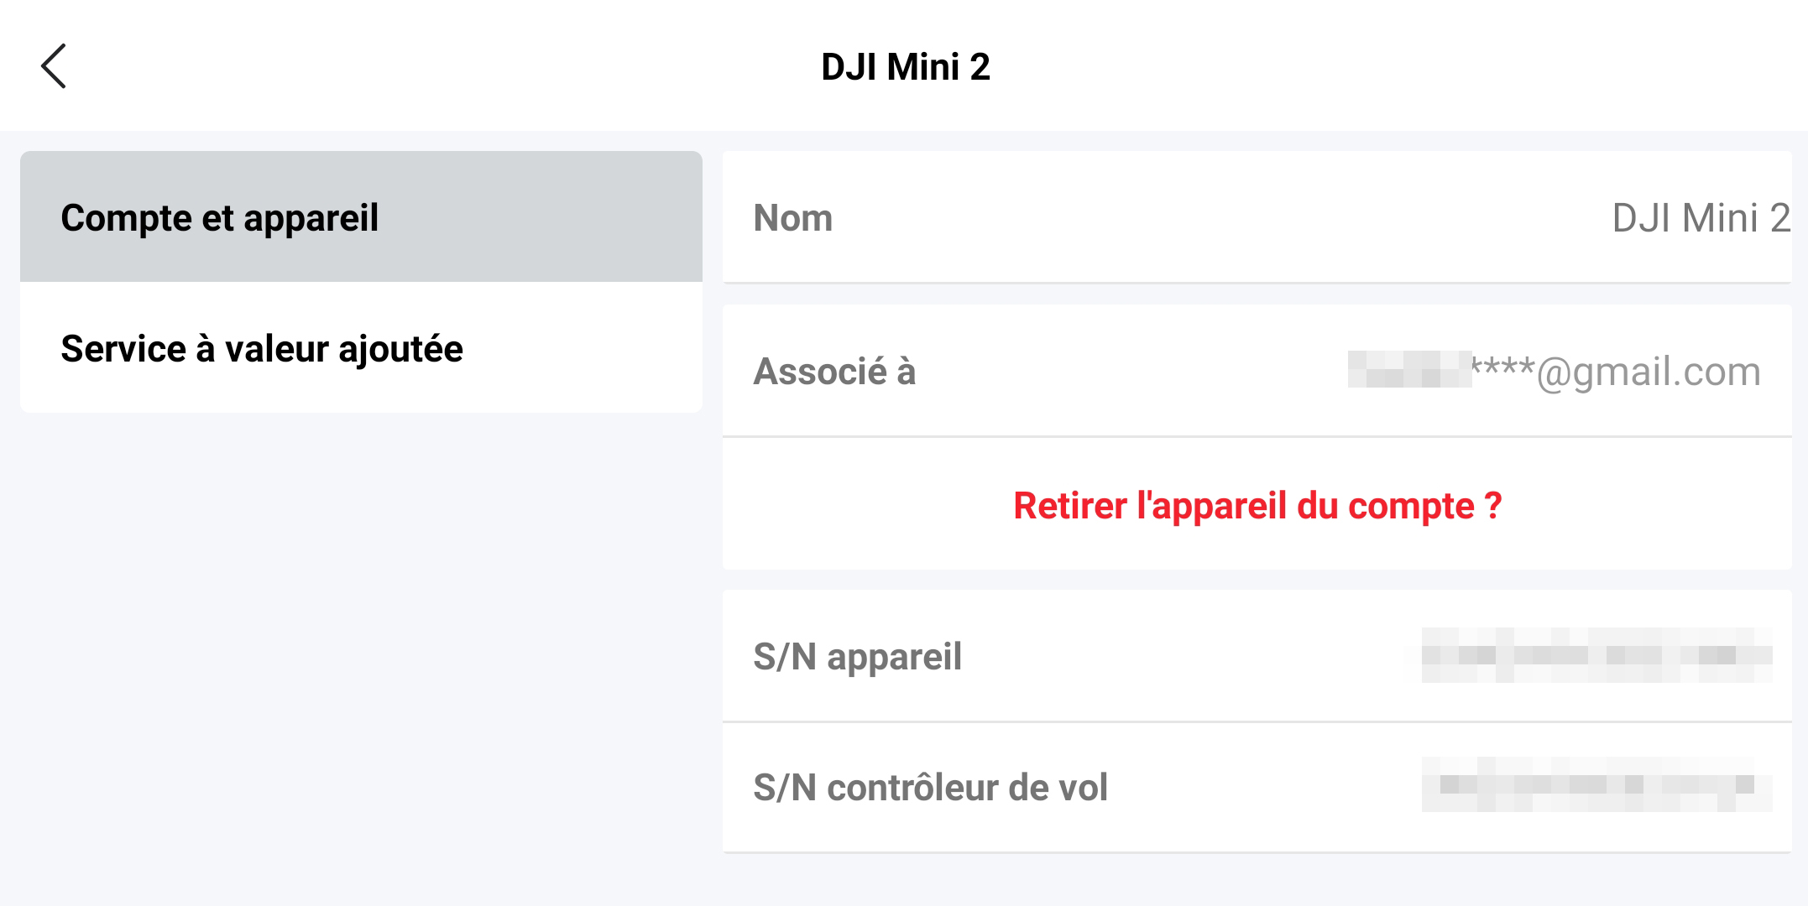The width and height of the screenshot is (1808, 906).
Task: Click Retirer l'appareil du compte link
Action: tap(1257, 505)
